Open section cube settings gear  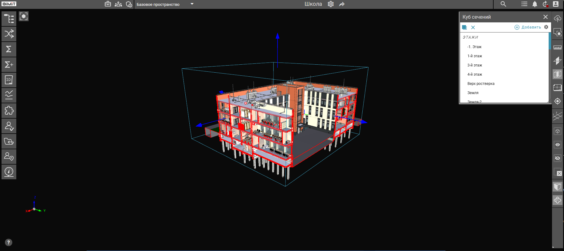tap(546, 27)
